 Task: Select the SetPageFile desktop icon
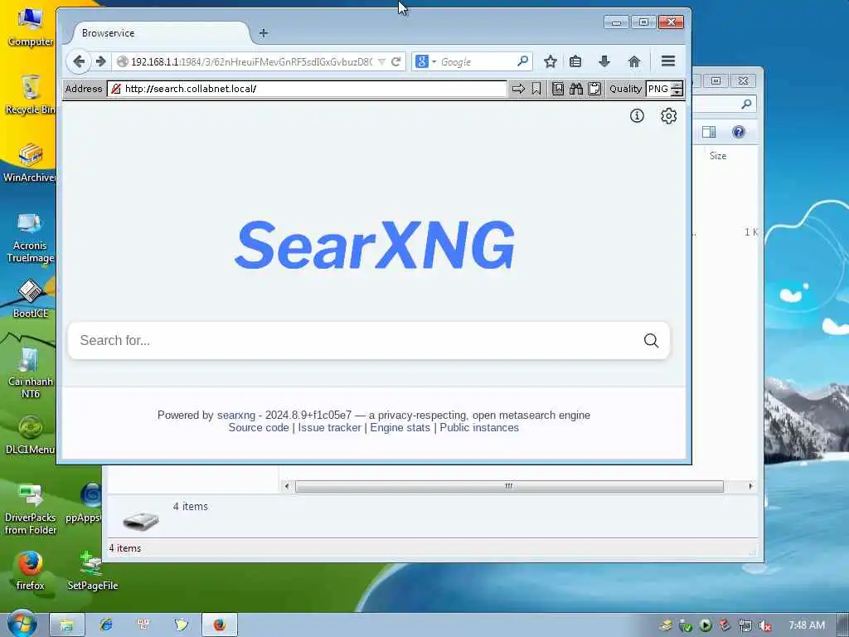[92, 571]
